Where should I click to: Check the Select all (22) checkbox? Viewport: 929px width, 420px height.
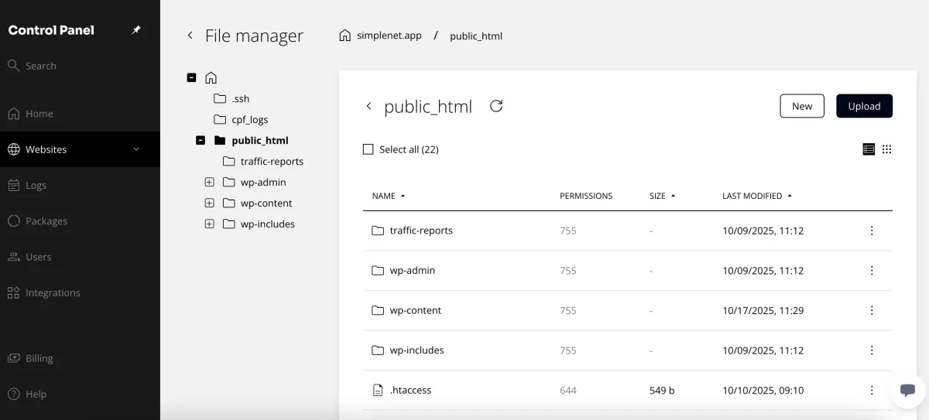[x=369, y=149]
